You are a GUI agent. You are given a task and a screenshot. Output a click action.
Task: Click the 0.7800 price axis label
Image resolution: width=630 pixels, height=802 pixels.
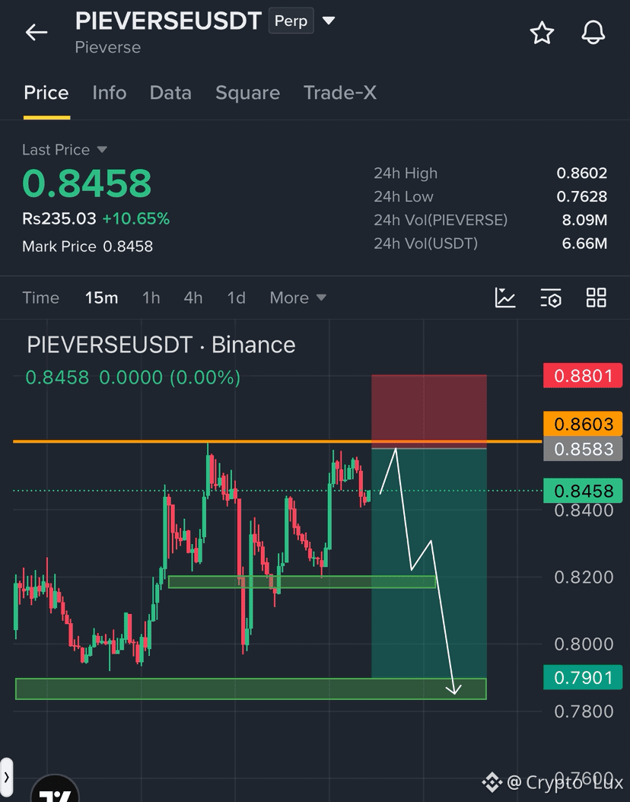tap(584, 711)
